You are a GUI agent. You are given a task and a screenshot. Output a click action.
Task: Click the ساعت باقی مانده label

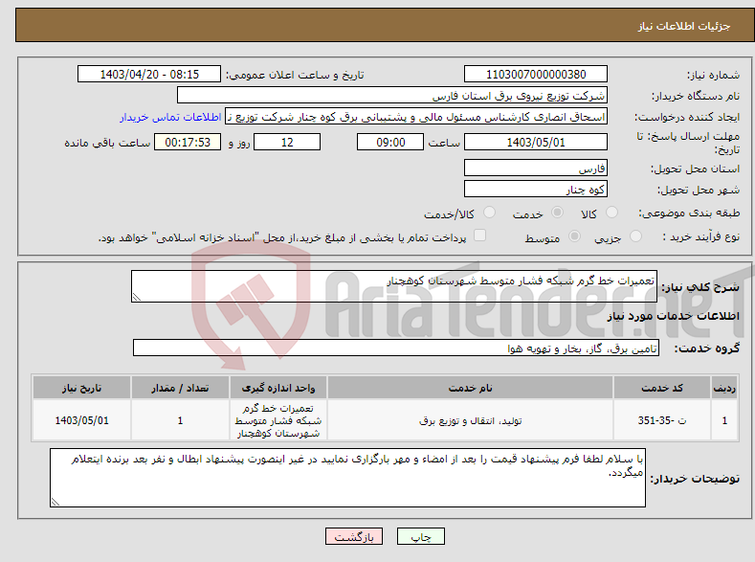107,143
